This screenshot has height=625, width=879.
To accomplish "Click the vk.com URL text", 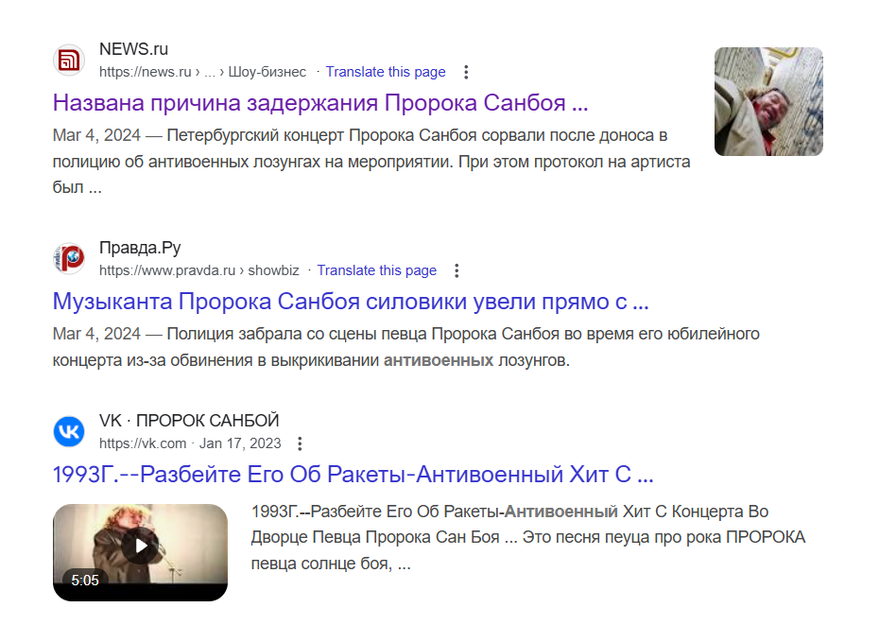I will (x=143, y=443).
